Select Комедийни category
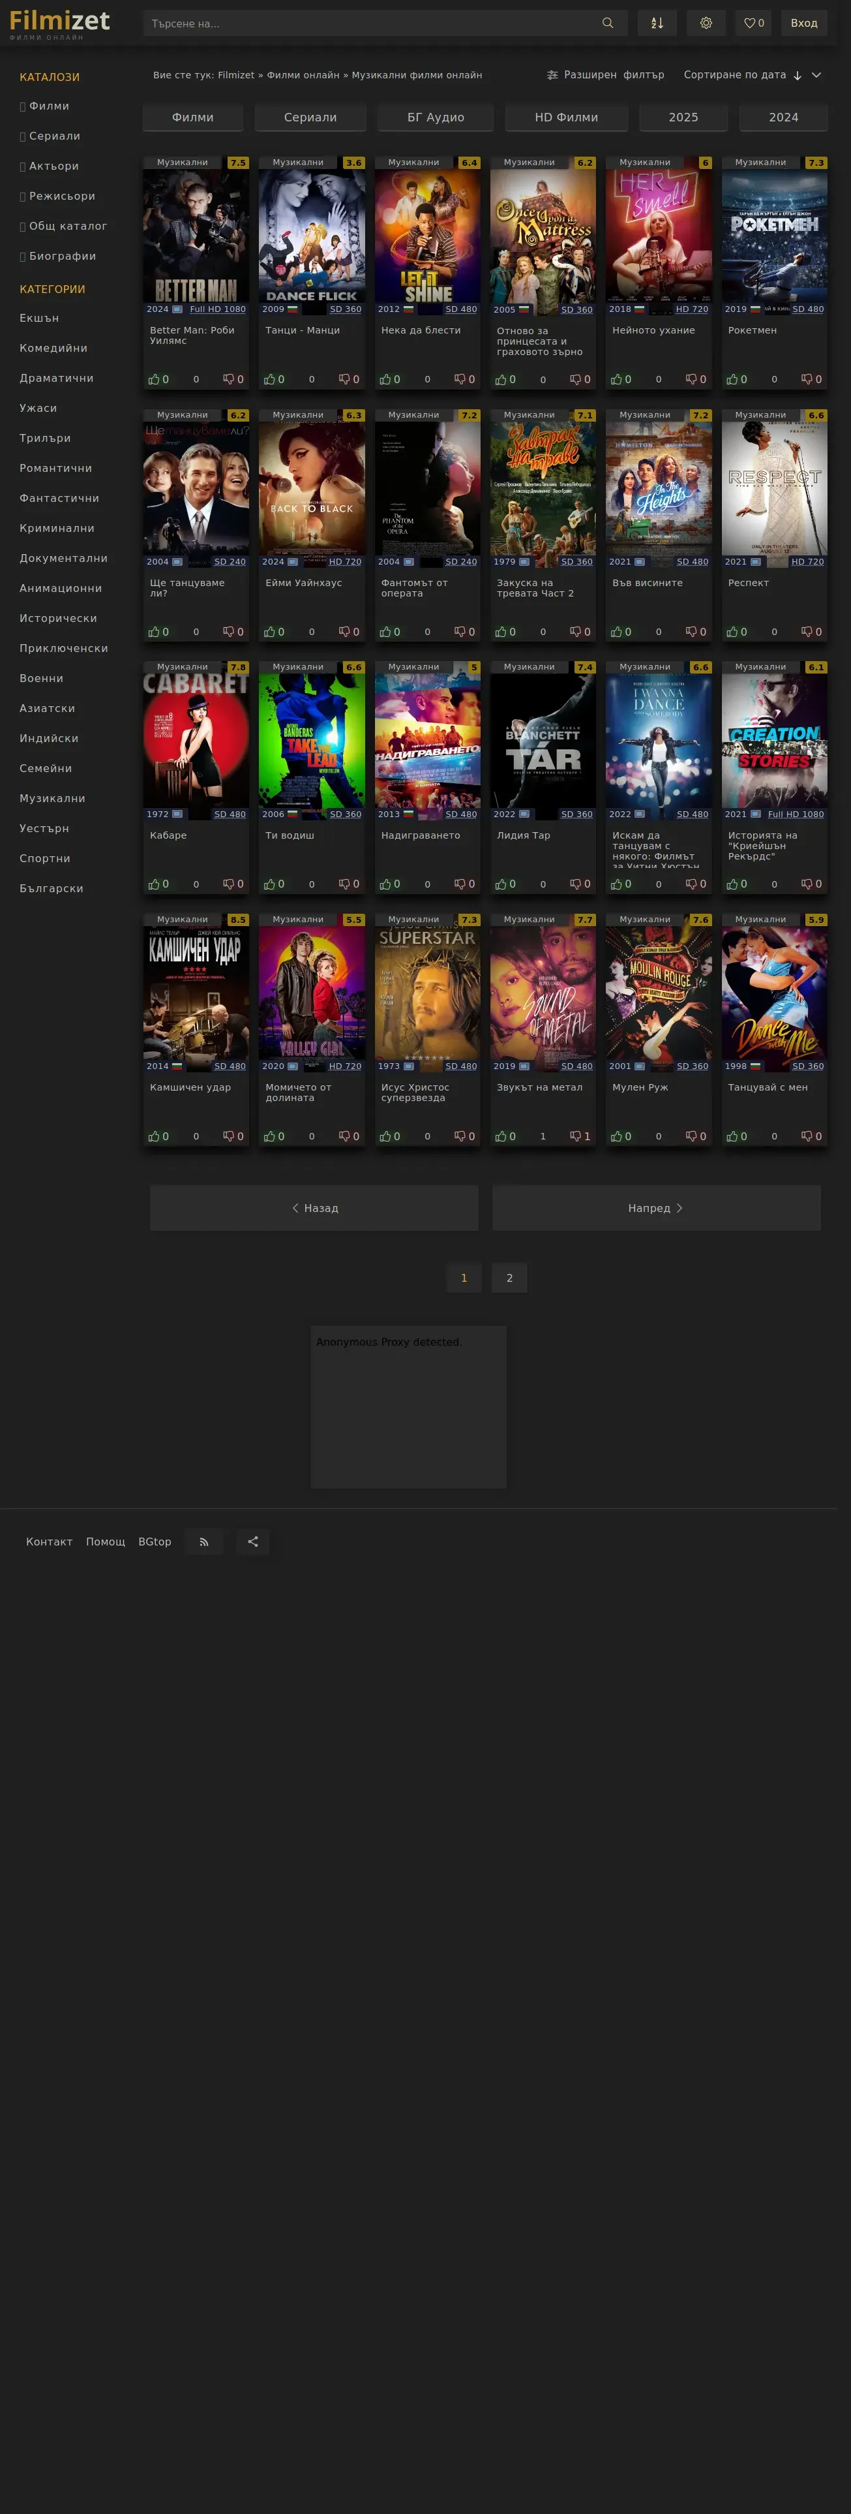Image resolution: width=851 pixels, height=2514 pixels. click(x=53, y=349)
